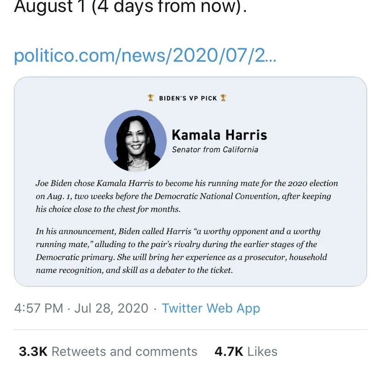Click the "August 1 (4 days from now)" tweet text
Screen dimensions: 381x366
[x=130, y=7]
